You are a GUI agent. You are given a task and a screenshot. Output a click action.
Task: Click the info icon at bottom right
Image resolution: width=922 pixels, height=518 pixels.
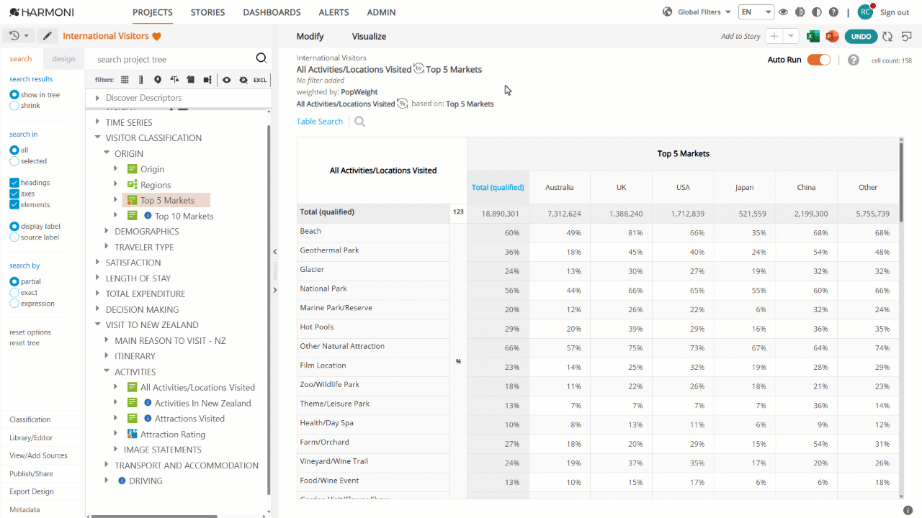[908, 509]
